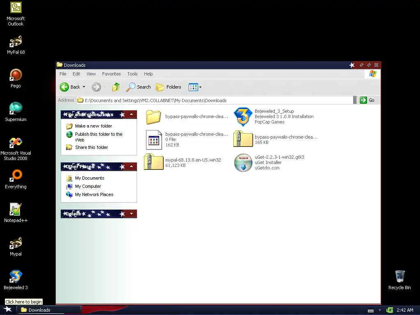Image resolution: width=420 pixels, height=315 pixels.
Task: Open the Pego desktop shortcut
Action: (x=16, y=78)
